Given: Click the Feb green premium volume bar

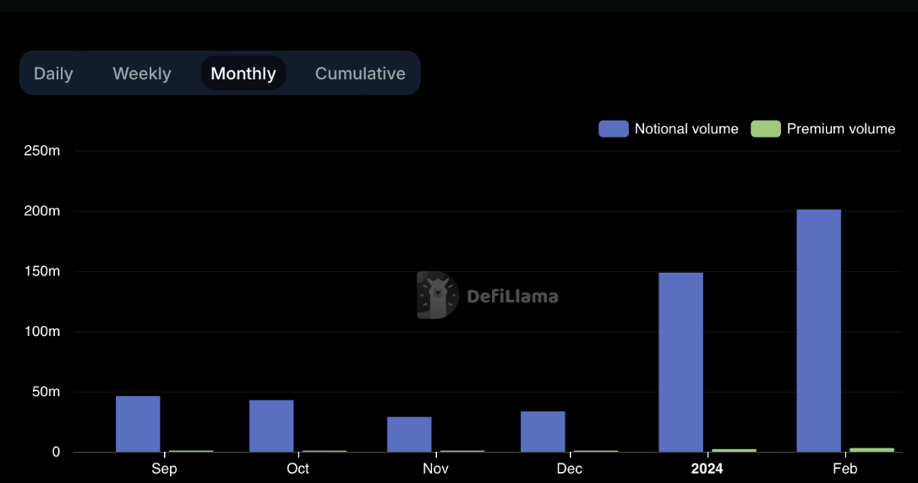Looking at the screenshot, I should tap(872, 450).
